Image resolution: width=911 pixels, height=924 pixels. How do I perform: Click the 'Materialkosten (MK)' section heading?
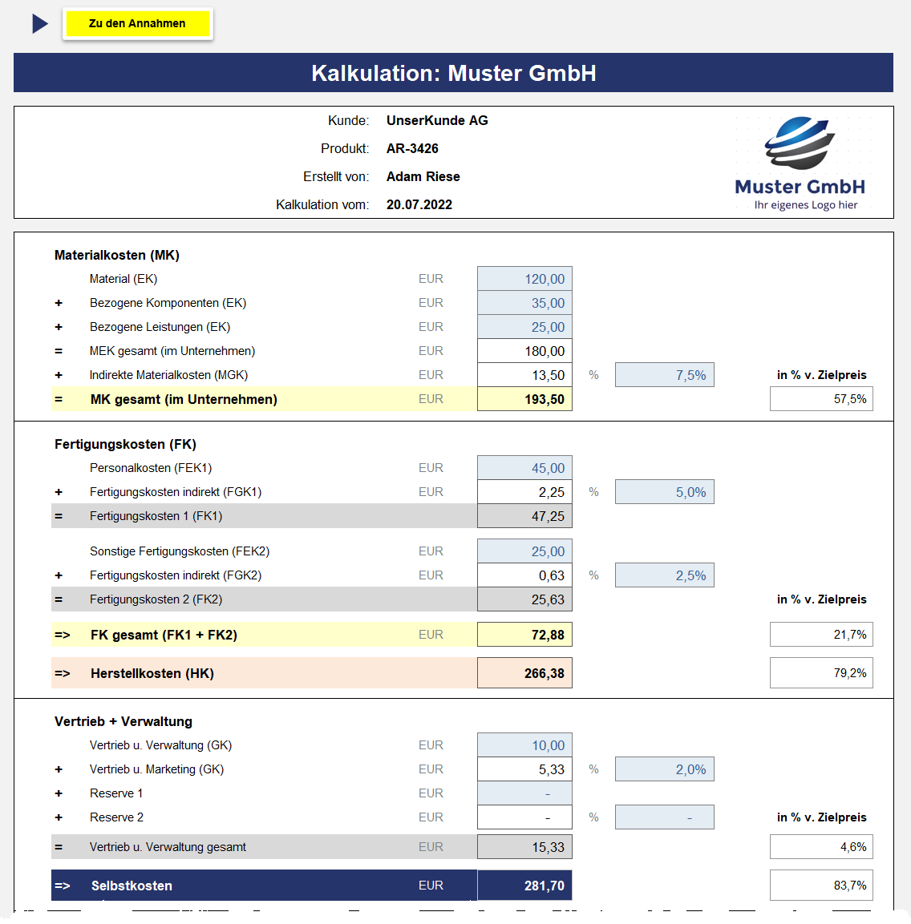117,255
